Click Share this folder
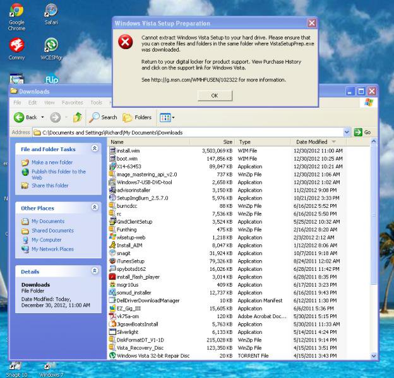Viewport: 394px width, 378px height. coord(50,185)
